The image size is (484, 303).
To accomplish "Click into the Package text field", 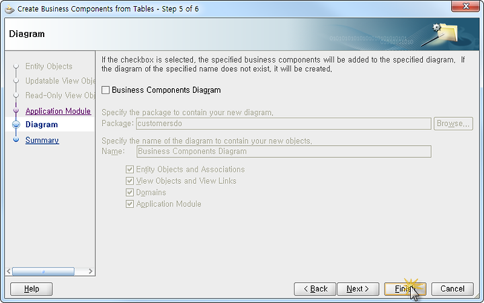I will pyautogui.click(x=284, y=124).
